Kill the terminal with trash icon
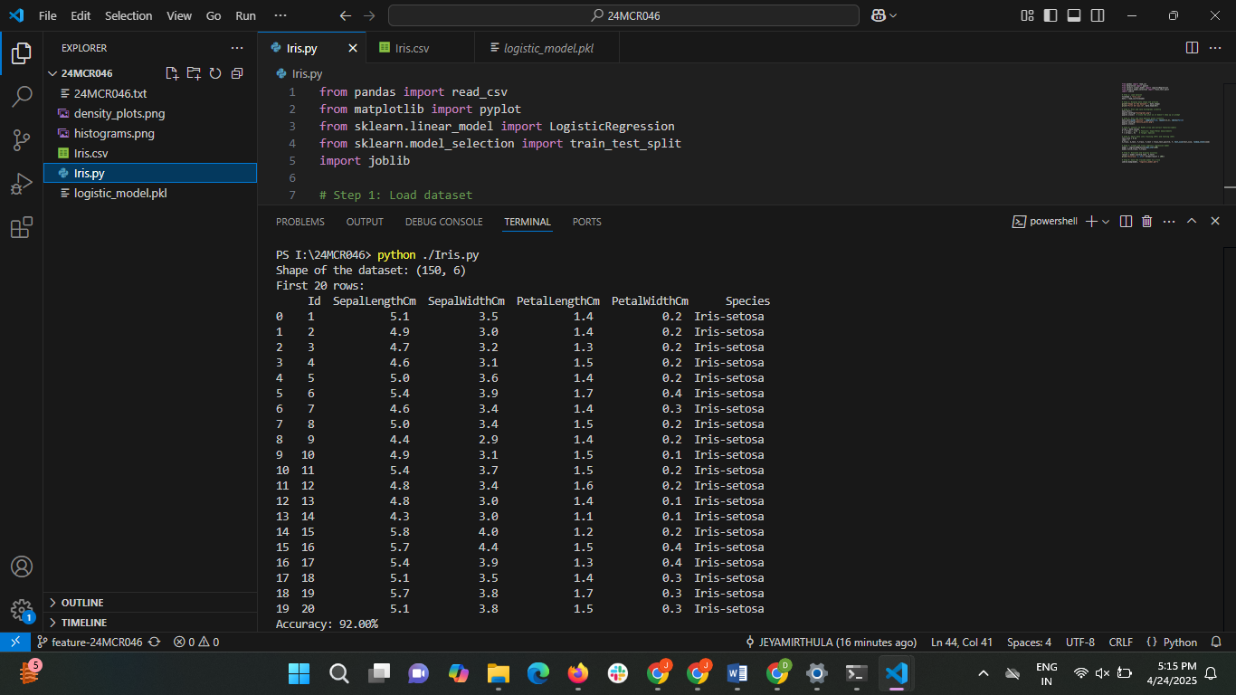 click(1147, 222)
